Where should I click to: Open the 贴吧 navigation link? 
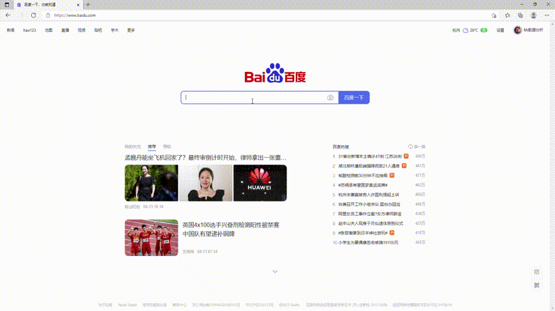98,30
